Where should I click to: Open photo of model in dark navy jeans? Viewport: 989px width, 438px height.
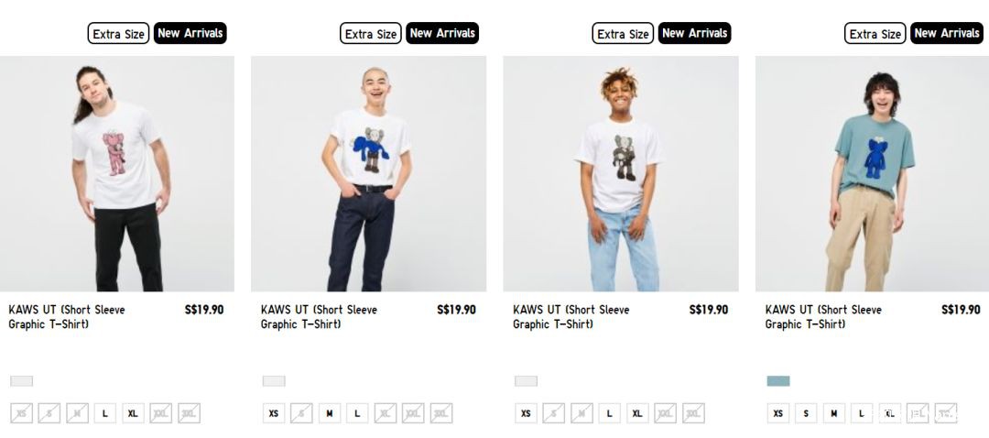(368, 173)
